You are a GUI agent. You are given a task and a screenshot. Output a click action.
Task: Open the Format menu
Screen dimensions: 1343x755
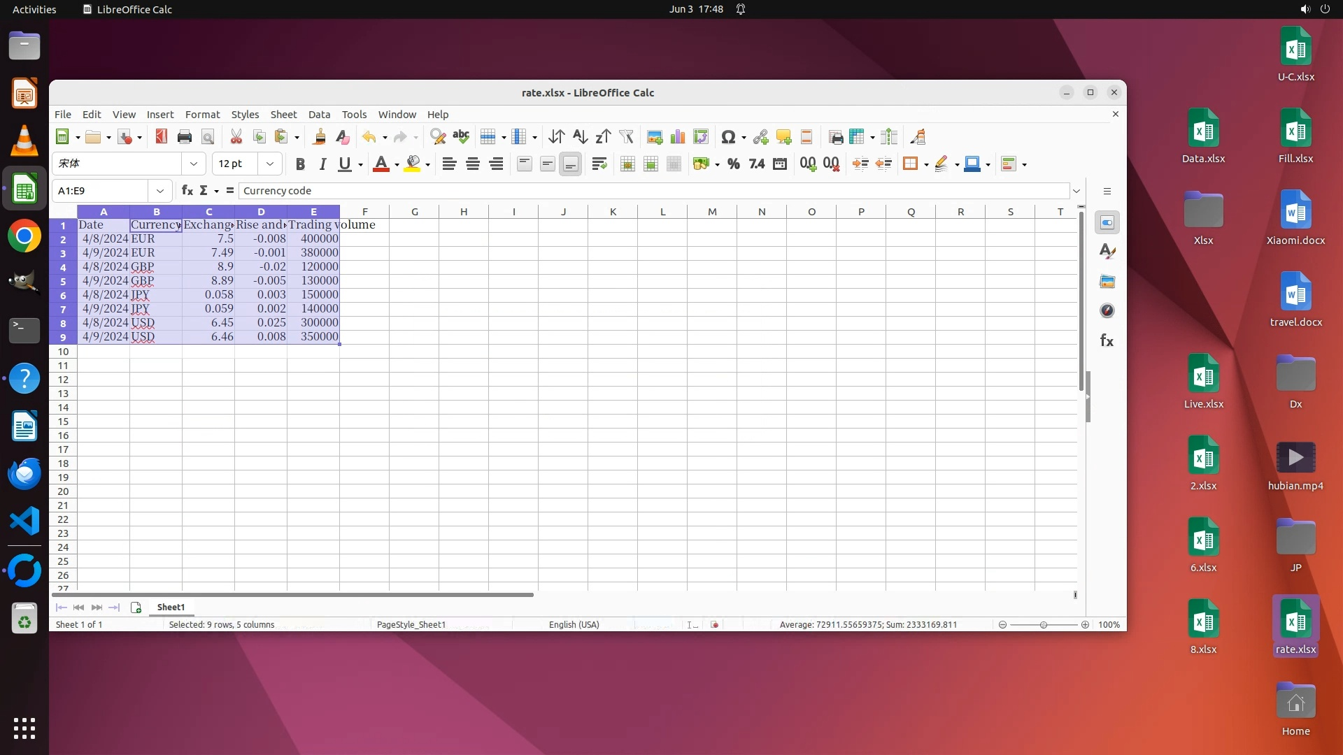(x=202, y=115)
